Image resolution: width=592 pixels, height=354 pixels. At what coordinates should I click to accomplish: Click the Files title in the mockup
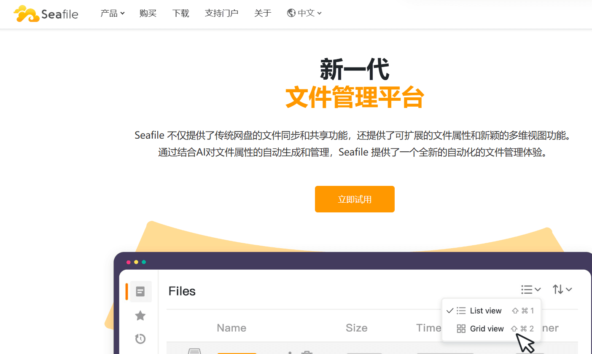(182, 291)
